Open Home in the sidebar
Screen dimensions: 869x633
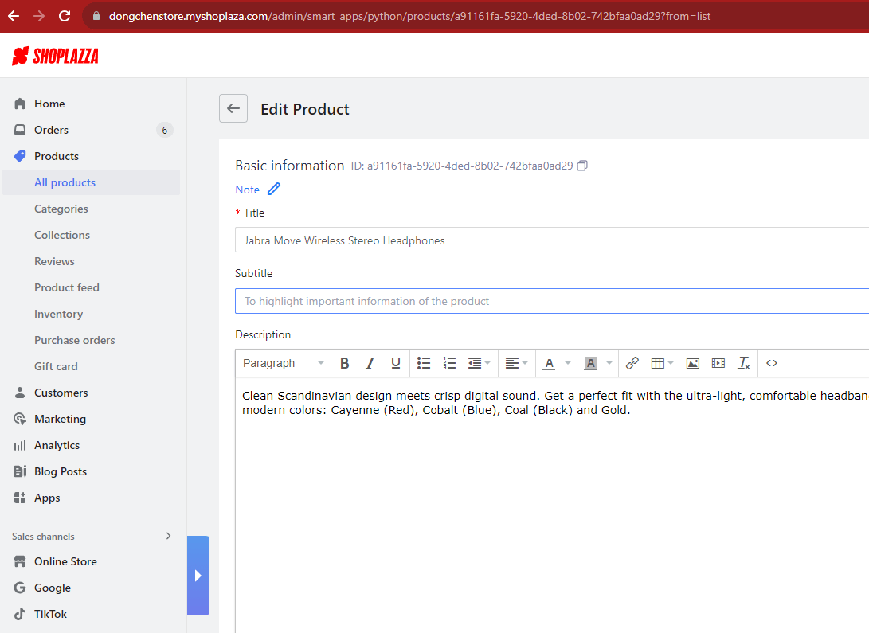tap(49, 104)
